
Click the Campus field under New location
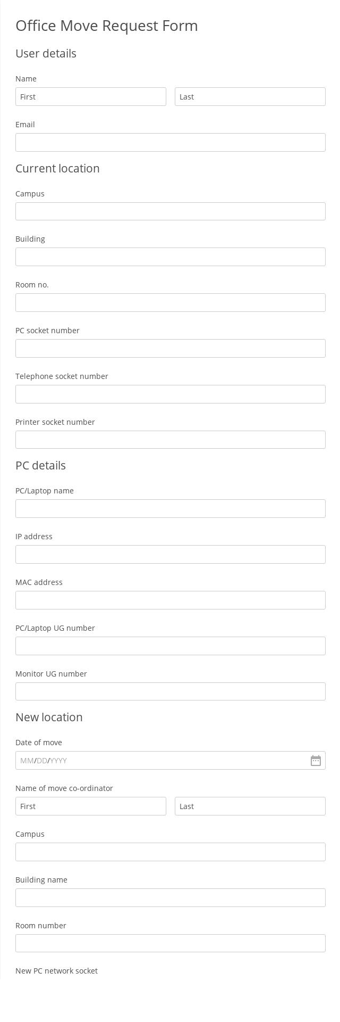(170, 852)
